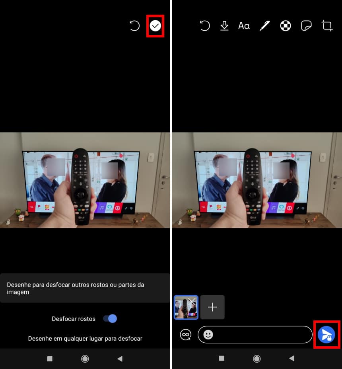Remove the photo using the thumbnail X
Screen dimensions: 342x369
click(192, 302)
